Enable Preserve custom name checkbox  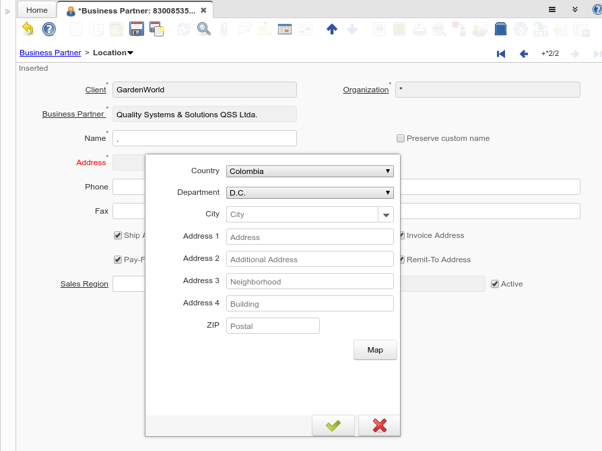coord(401,138)
